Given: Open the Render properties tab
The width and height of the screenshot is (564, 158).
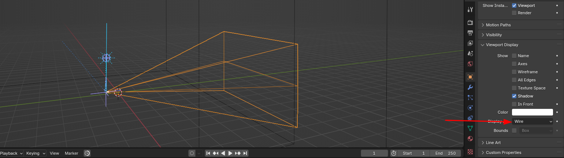Looking at the screenshot, I should (x=470, y=23).
